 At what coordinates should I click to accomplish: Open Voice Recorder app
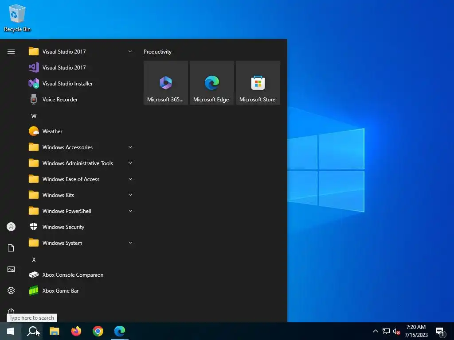(x=80, y=100)
